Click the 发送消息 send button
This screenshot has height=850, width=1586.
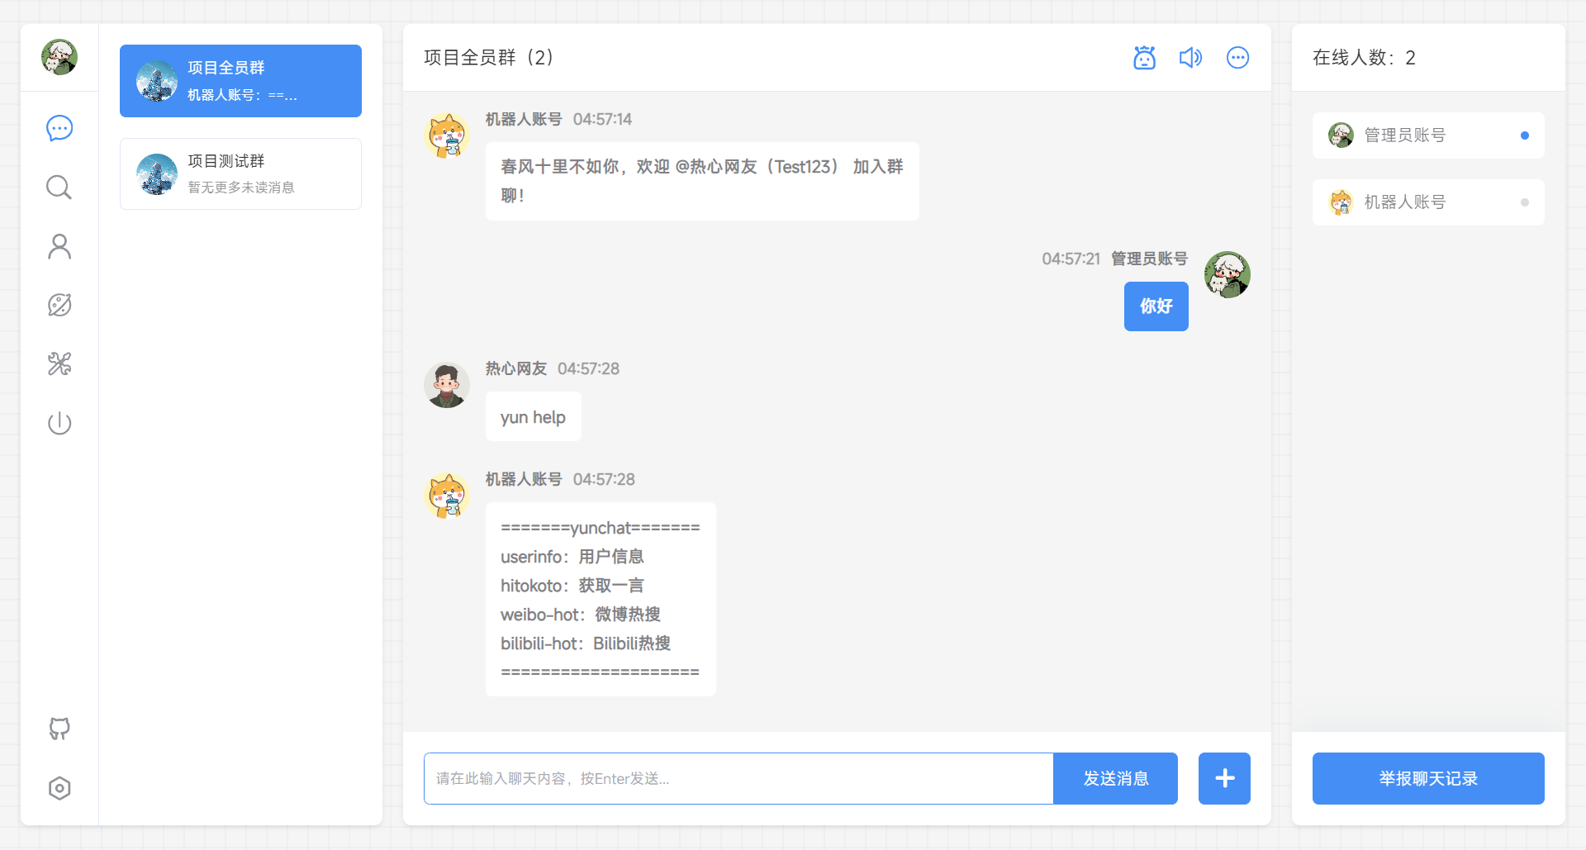(1115, 778)
